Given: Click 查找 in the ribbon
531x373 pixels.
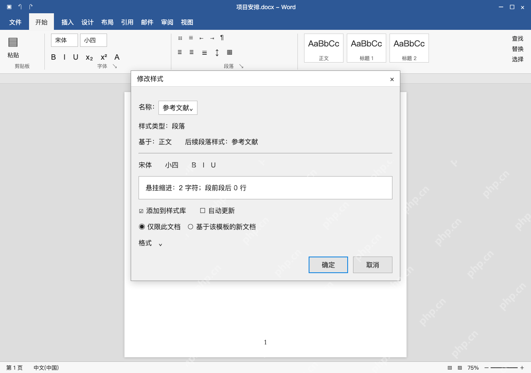Looking at the screenshot, I should click(518, 39).
